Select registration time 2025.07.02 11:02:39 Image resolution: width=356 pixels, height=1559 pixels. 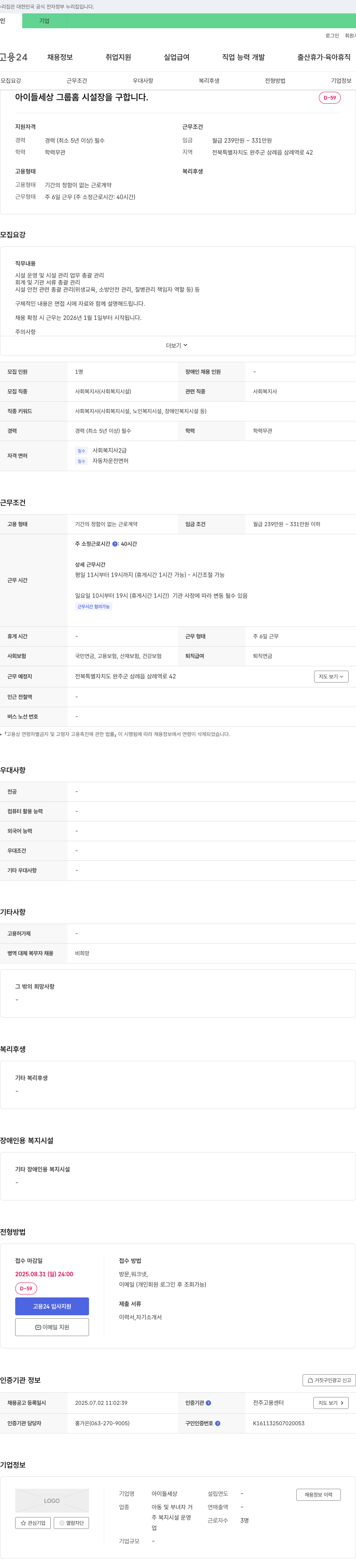pos(101,1403)
